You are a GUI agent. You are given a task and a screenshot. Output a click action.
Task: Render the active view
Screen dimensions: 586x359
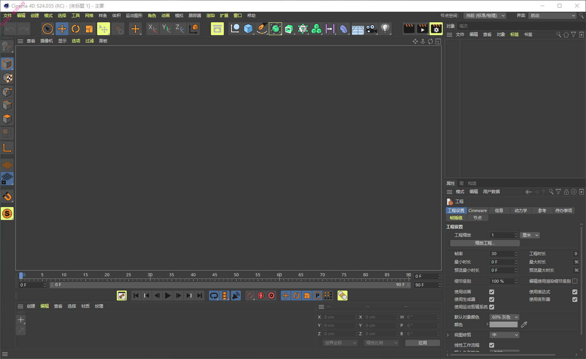(x=409, y=29)
